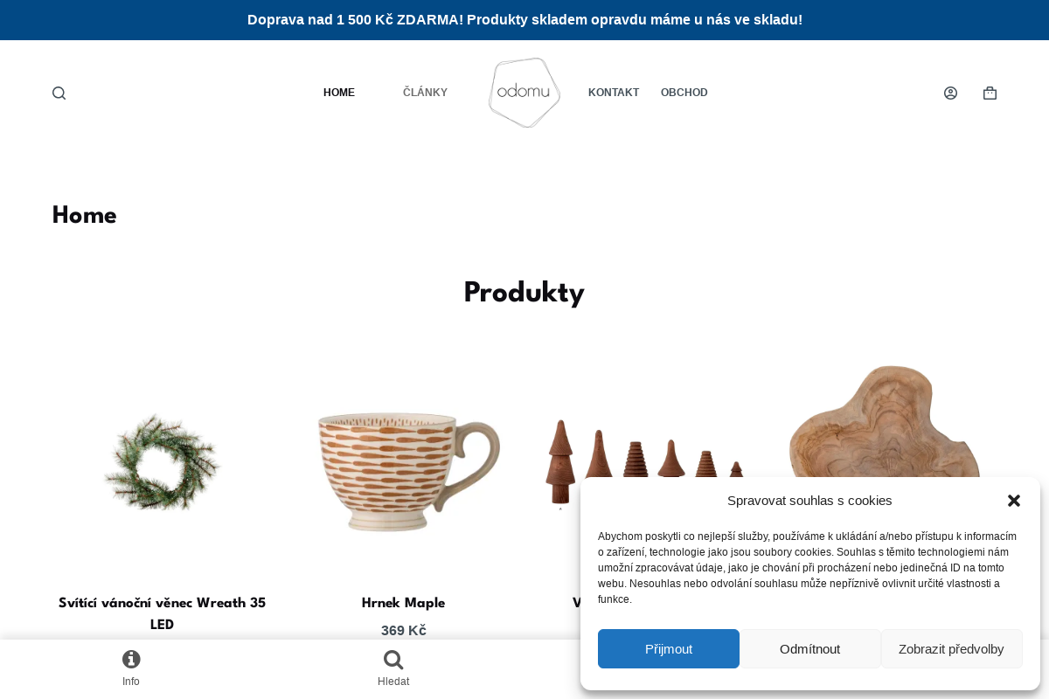The width and height of the screenshot is (1049, 699).
Task: Tap the Hledat search icon in bottom bar
Action: click(x=393, y=660)
